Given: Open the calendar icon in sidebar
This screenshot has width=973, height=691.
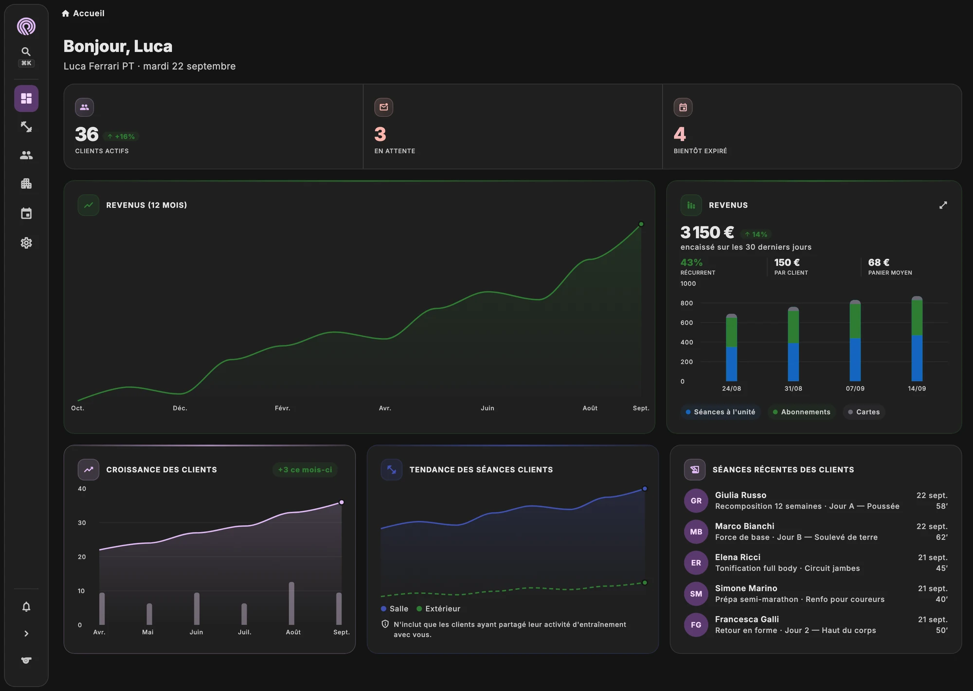Looking at the screenshot, I should click(x=26, y=213).
